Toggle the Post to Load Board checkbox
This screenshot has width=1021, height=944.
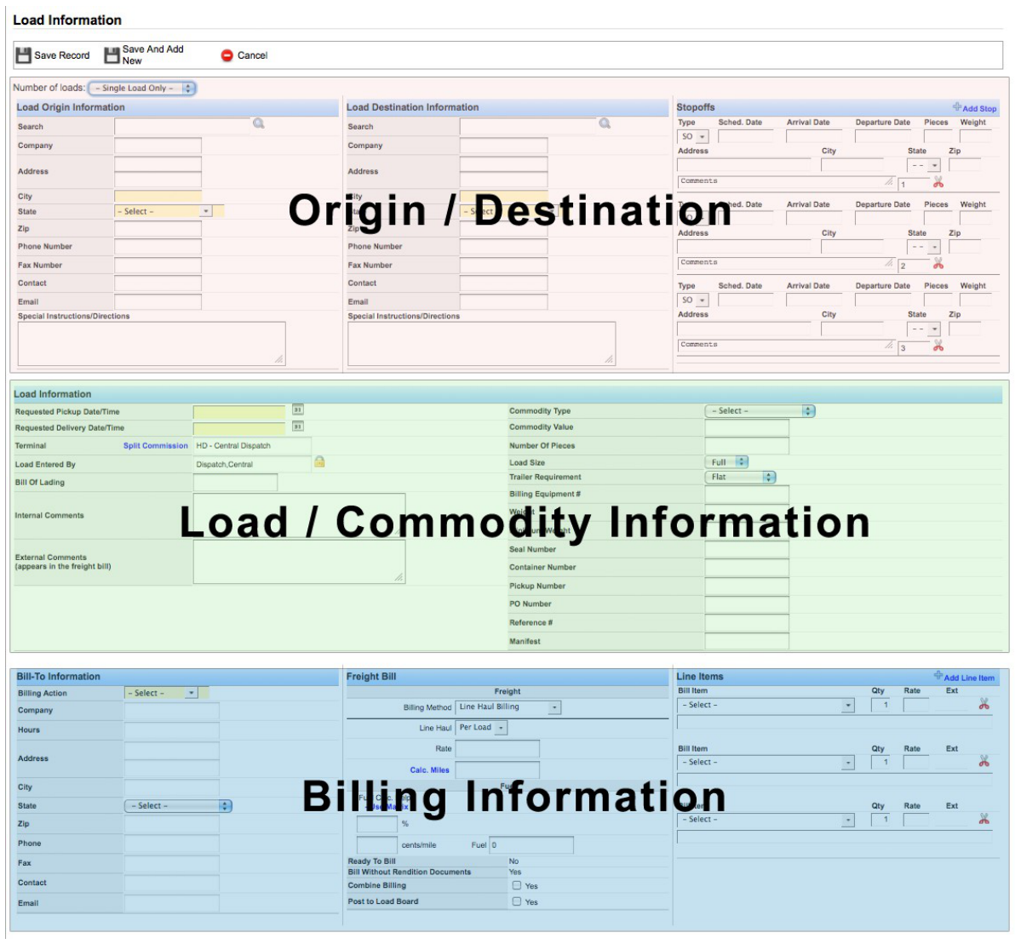516,901
